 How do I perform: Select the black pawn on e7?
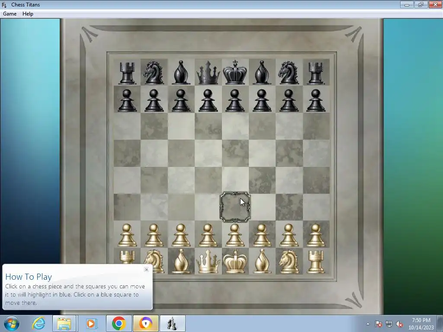pyautogui.click(x=235, y=100)
